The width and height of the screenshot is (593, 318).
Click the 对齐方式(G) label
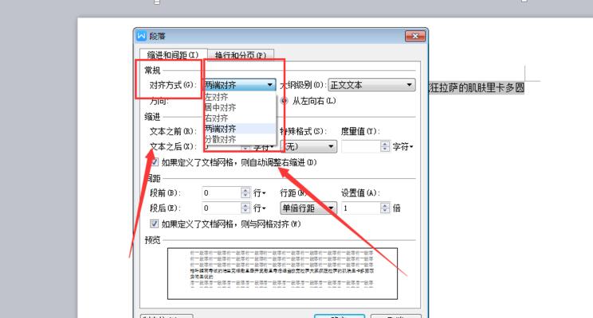[x=173, y=85]
